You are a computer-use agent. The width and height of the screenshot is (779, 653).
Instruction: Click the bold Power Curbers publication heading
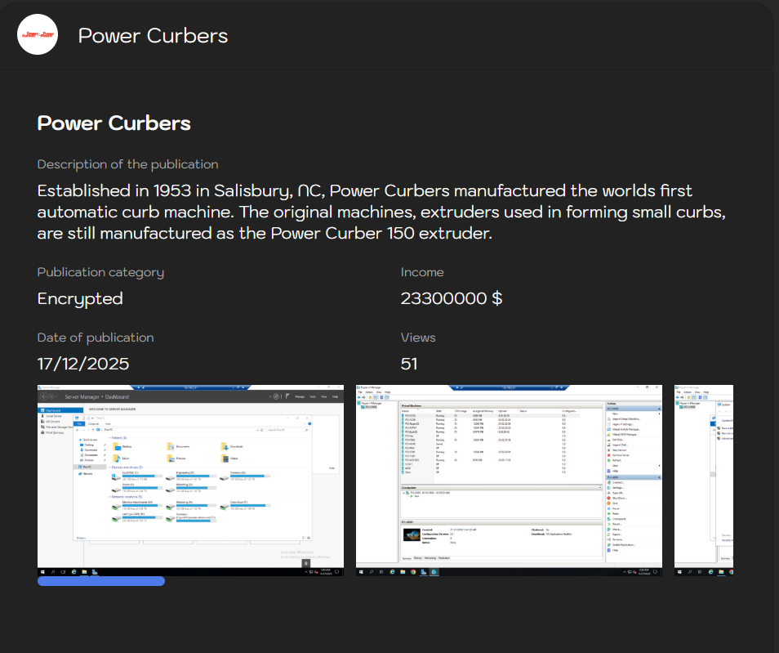pos(114,123)
